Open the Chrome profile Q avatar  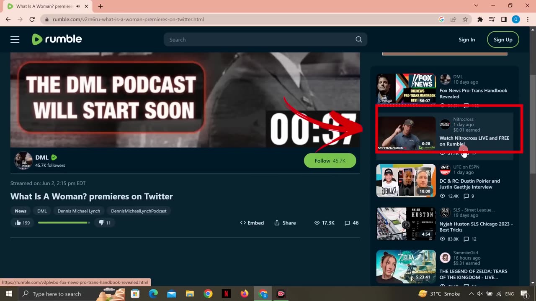[516, 19]
